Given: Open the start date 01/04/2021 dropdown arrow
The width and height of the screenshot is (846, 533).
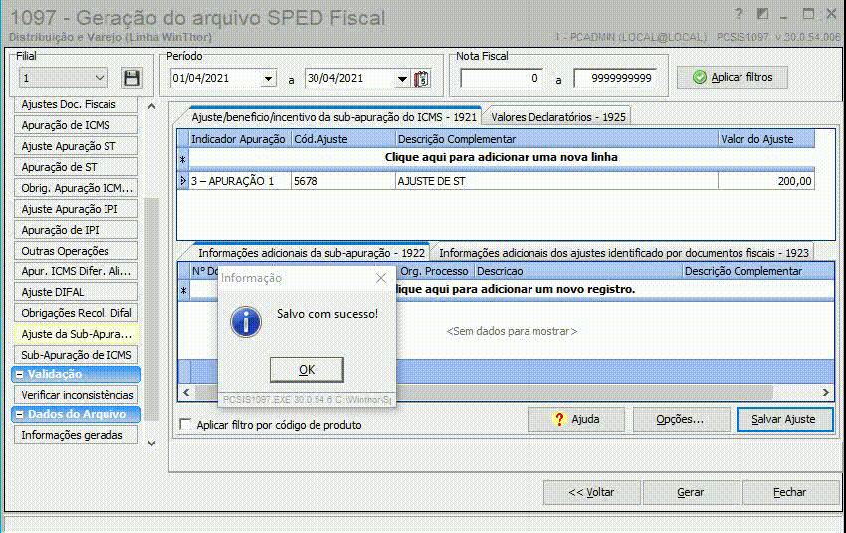Looking at the screenshot, I should click(268, 79).
